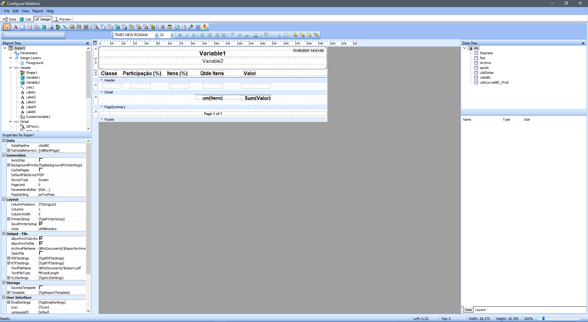Click the Image component tool
This screenshot has height=322, width=588.
tap(51, 27)
